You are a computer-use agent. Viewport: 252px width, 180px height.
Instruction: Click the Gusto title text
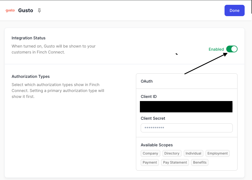25,10
